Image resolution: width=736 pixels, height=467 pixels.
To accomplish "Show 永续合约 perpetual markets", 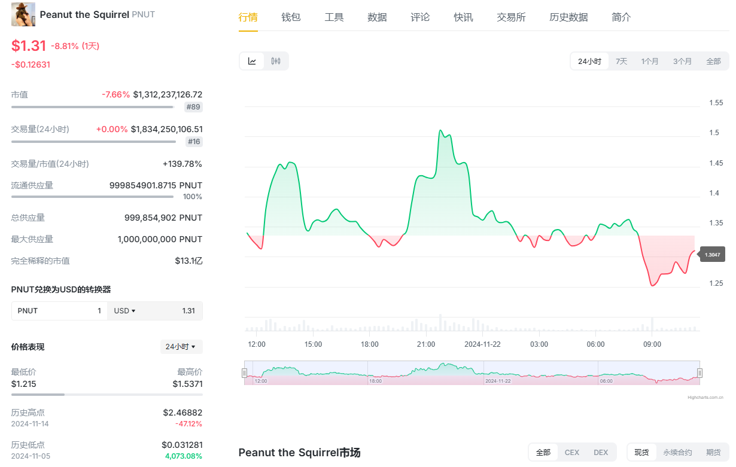I will [677, 452].
